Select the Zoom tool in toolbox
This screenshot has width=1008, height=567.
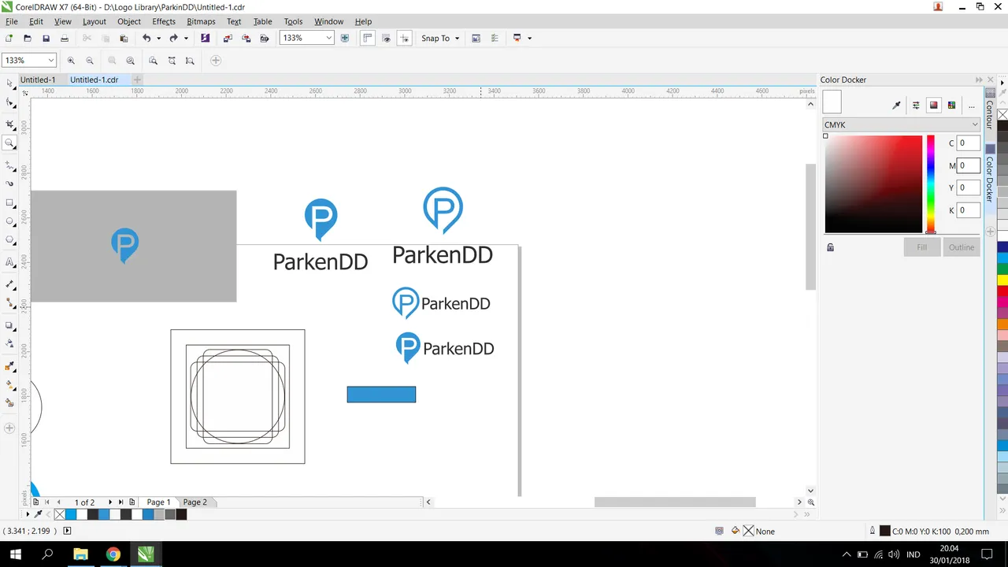(9, 143)
